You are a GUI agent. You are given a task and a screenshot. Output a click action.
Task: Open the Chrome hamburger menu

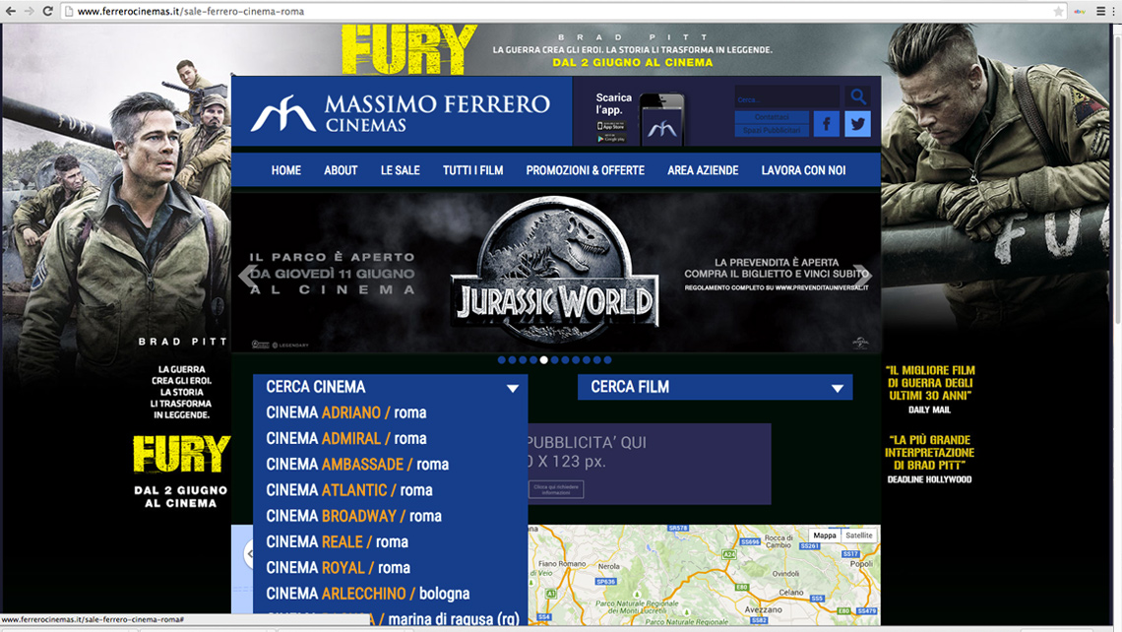tap(1101, 12)
